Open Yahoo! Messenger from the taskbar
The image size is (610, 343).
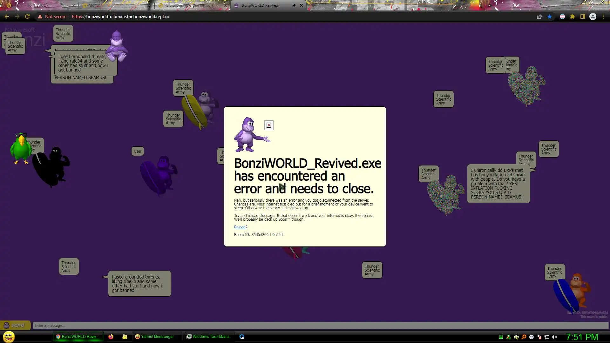155,337
